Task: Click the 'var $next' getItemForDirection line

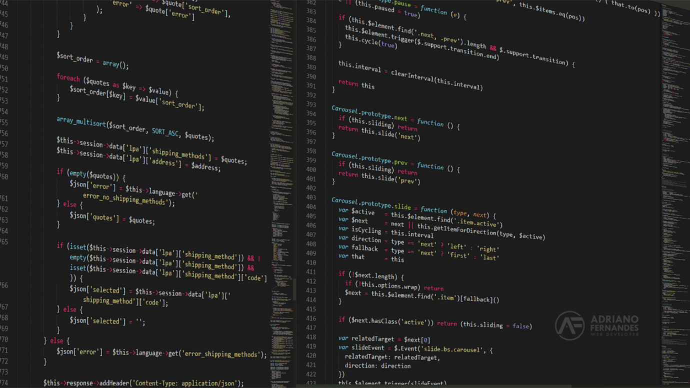Action: [x=441, y=228]
